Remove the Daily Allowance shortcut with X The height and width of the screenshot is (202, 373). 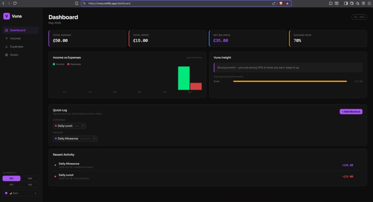(94, 139)
